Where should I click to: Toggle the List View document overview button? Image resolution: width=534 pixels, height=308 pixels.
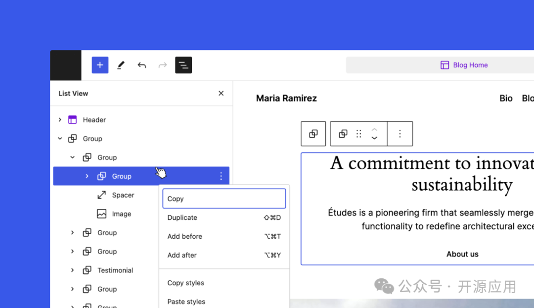(183, 65)
